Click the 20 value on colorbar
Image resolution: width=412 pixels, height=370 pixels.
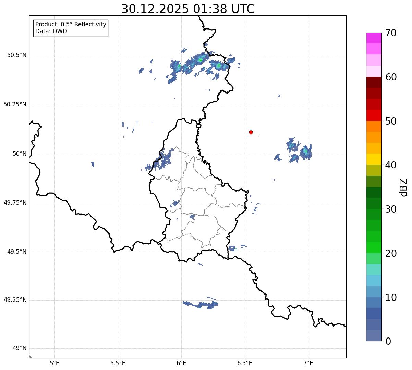pyautogui.click(x=391, y=253)
